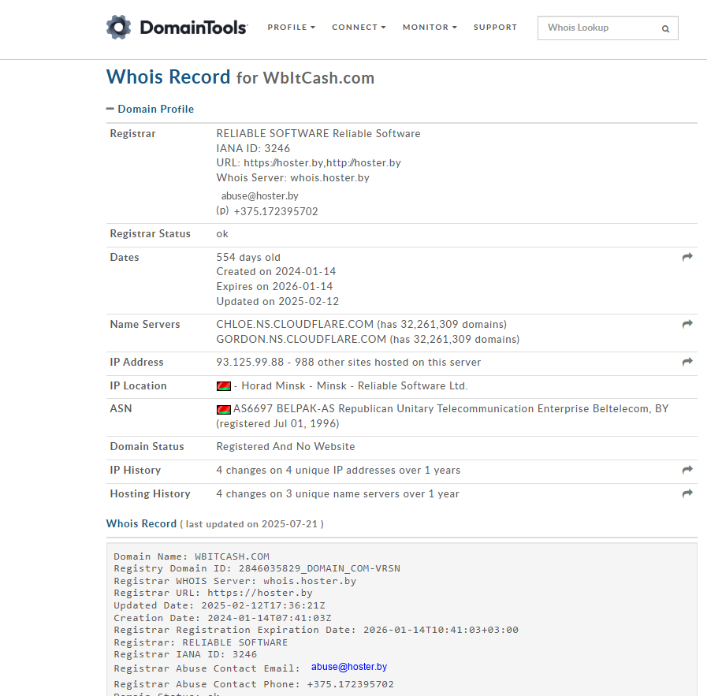Viewport: 707px width, 696px height.
Task: Click the Registrar: RELIABLE SOFTWARE record line
Action: pos(201,642)
